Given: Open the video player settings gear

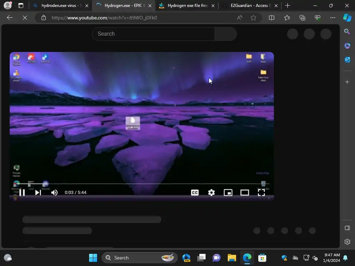Looking at the screenshot, I should [x=211, y=193].
